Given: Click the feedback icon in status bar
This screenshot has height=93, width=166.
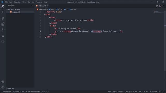Looking at the screenshot, I should pyautogui.click(x=160, y=91).
